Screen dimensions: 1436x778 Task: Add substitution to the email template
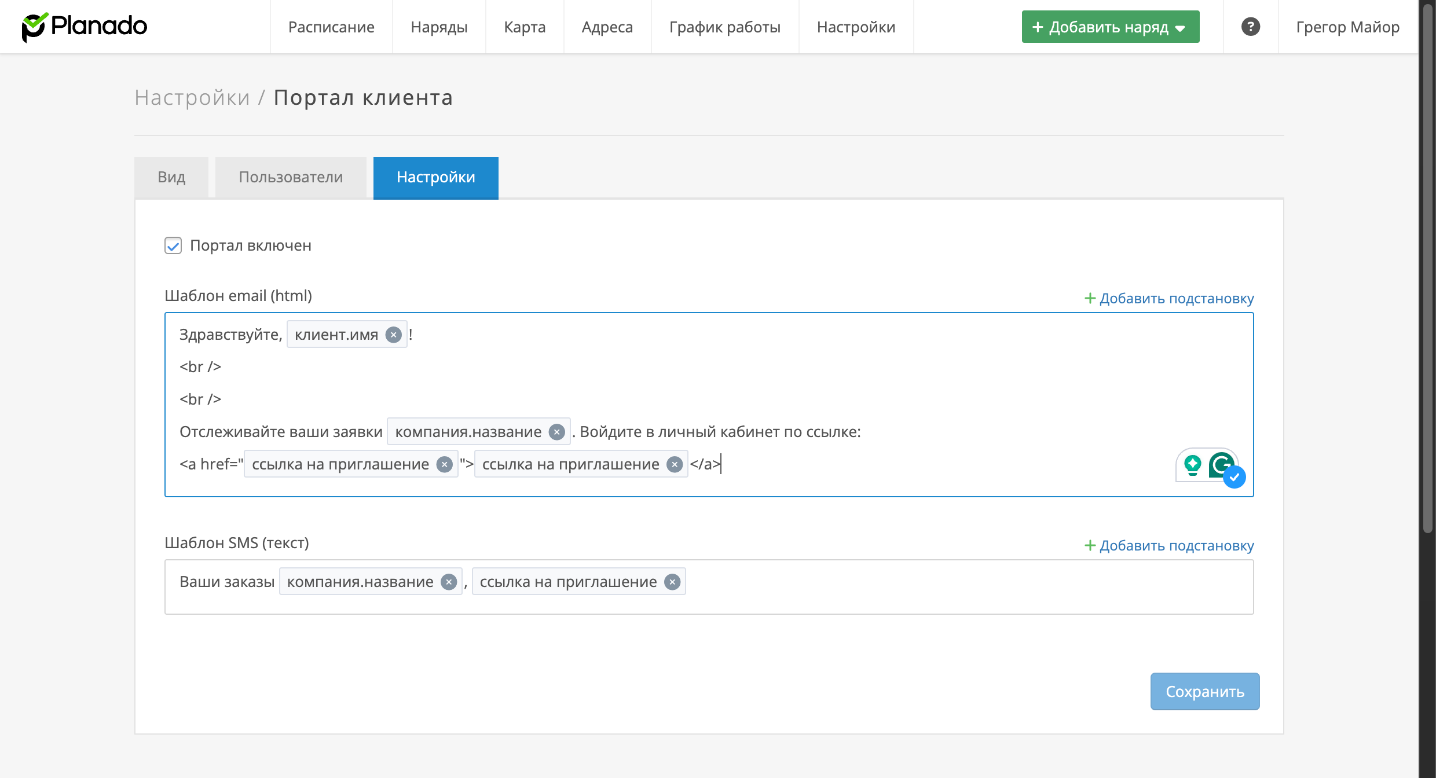click(x=1169, y=298)
